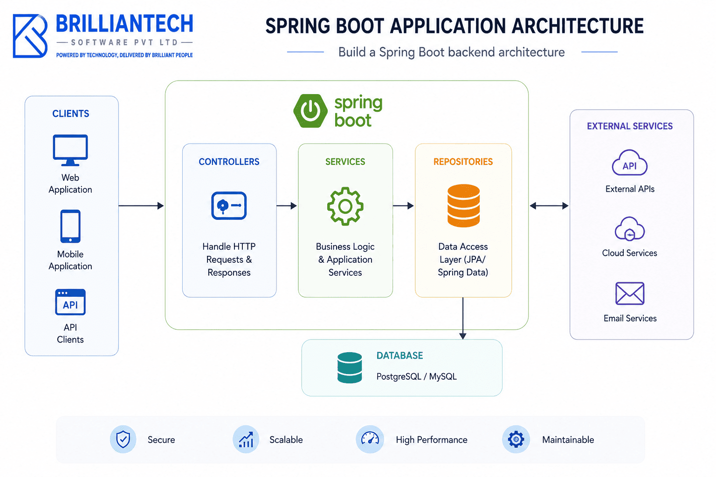Click the 'PostgreSQL / MySQL' text
This screenshot has height=477, width=716.
tap(417, 376)
